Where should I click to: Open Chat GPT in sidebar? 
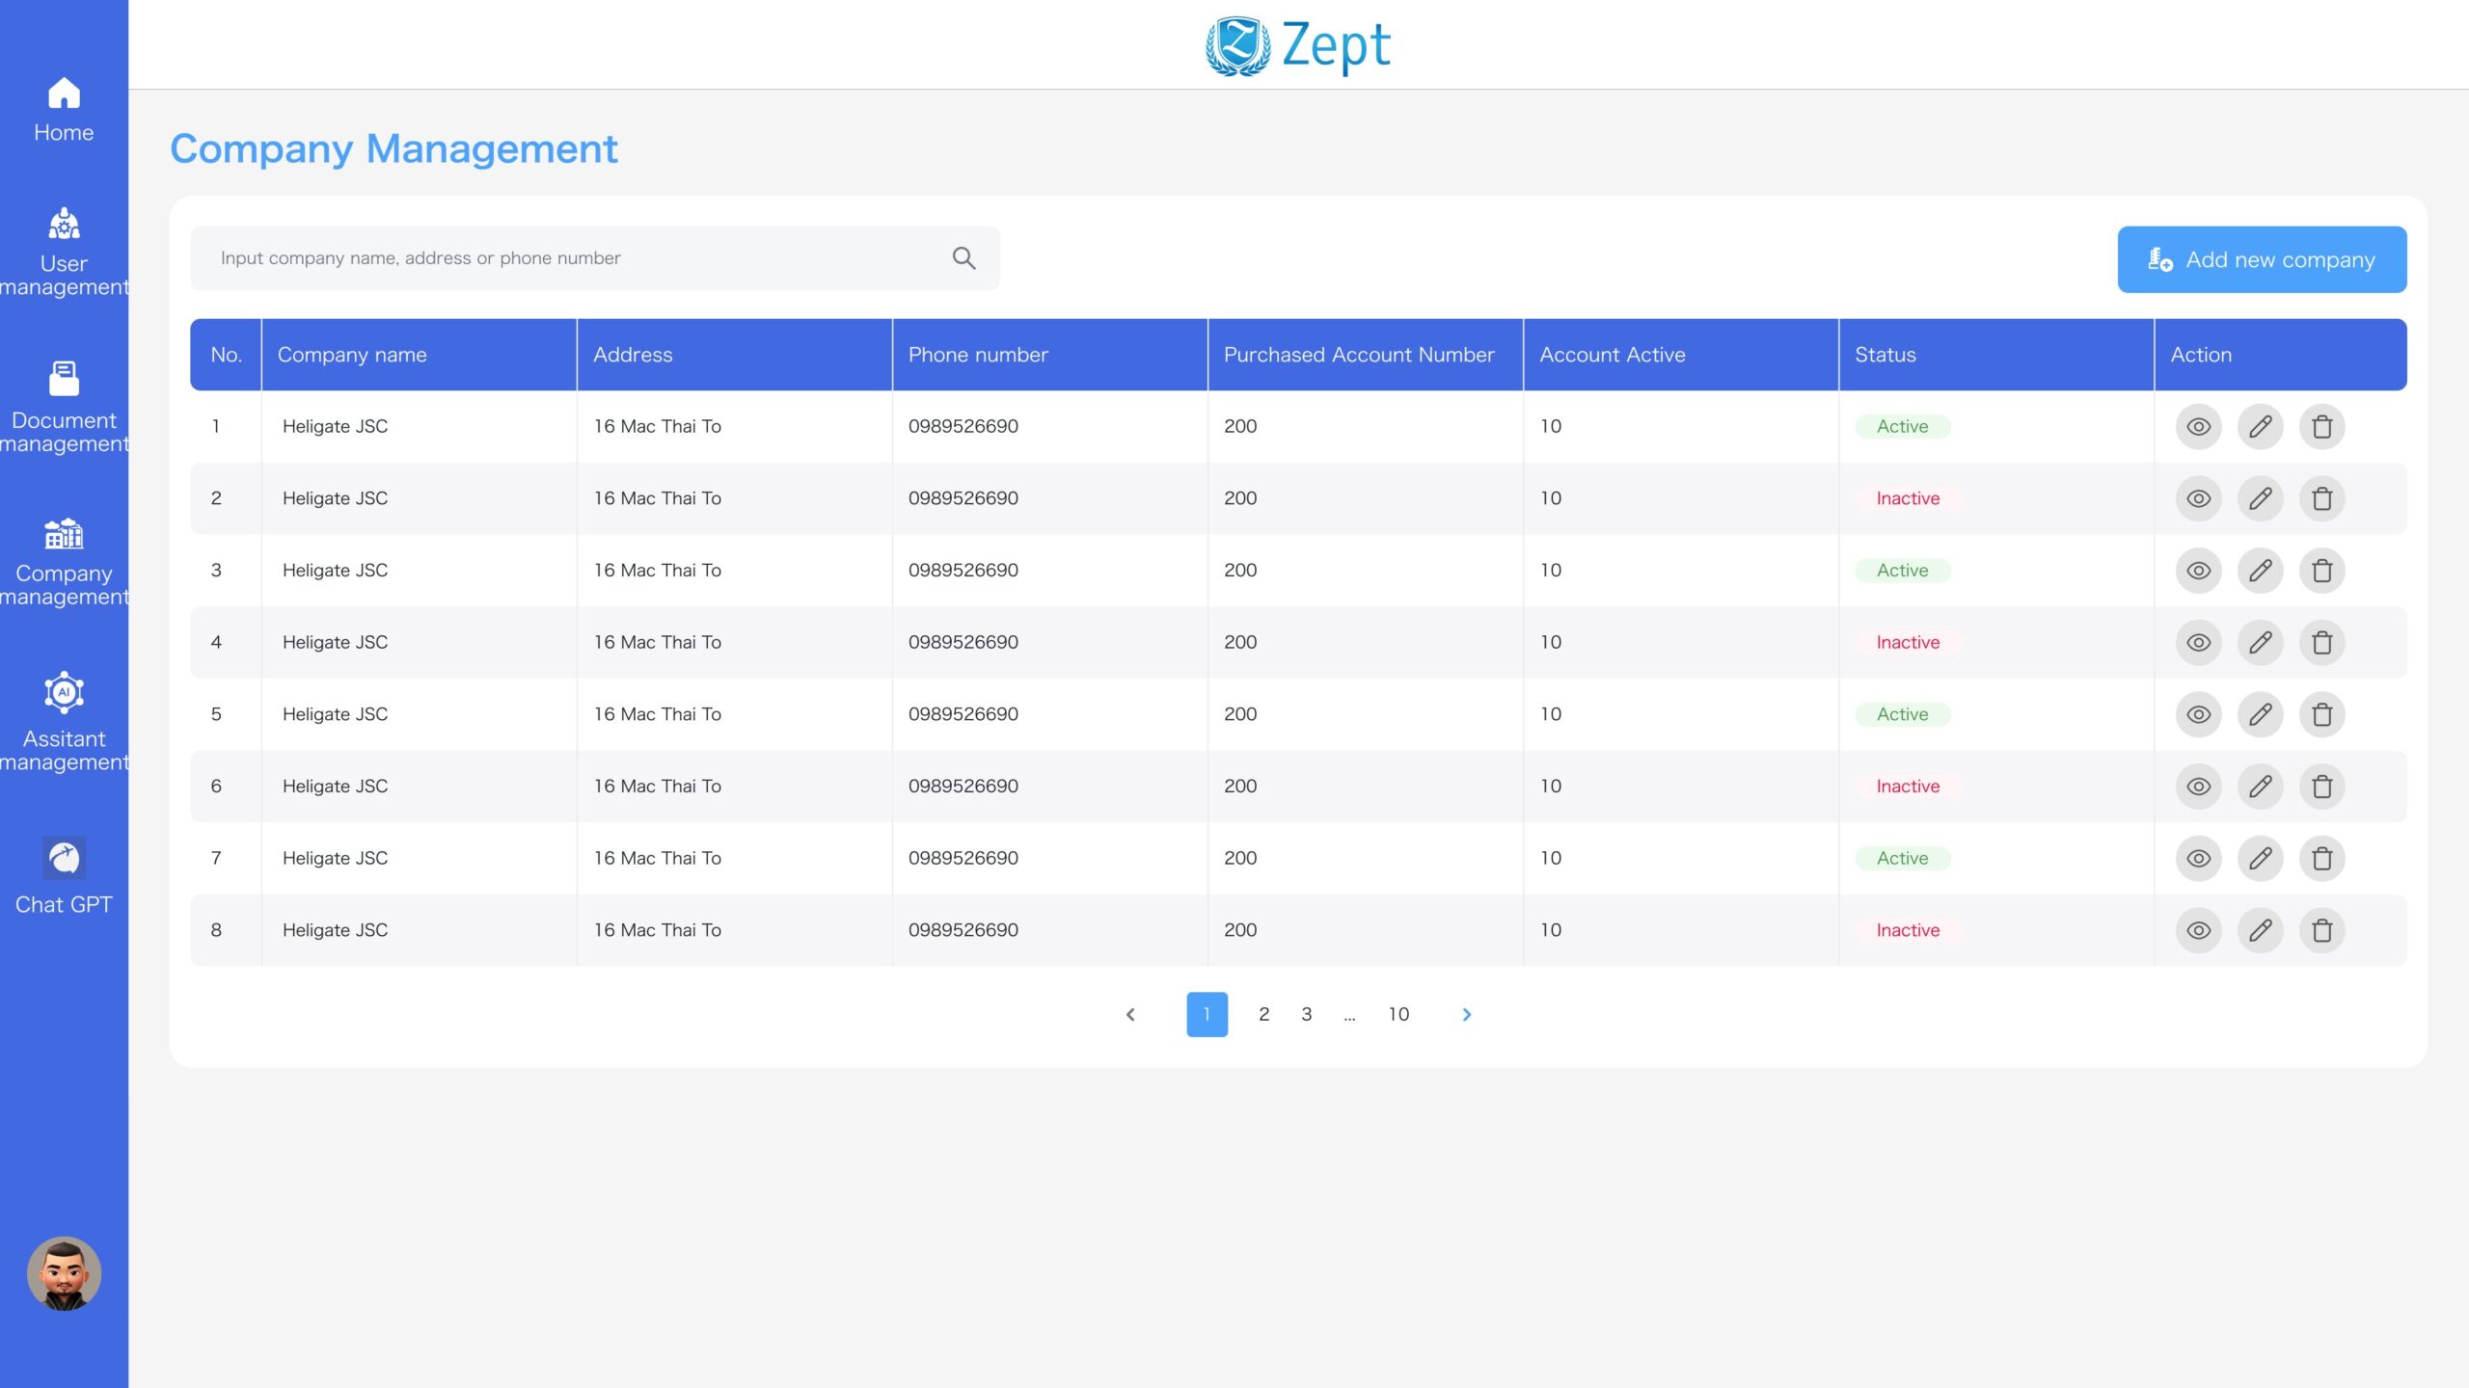coord(64,875)
